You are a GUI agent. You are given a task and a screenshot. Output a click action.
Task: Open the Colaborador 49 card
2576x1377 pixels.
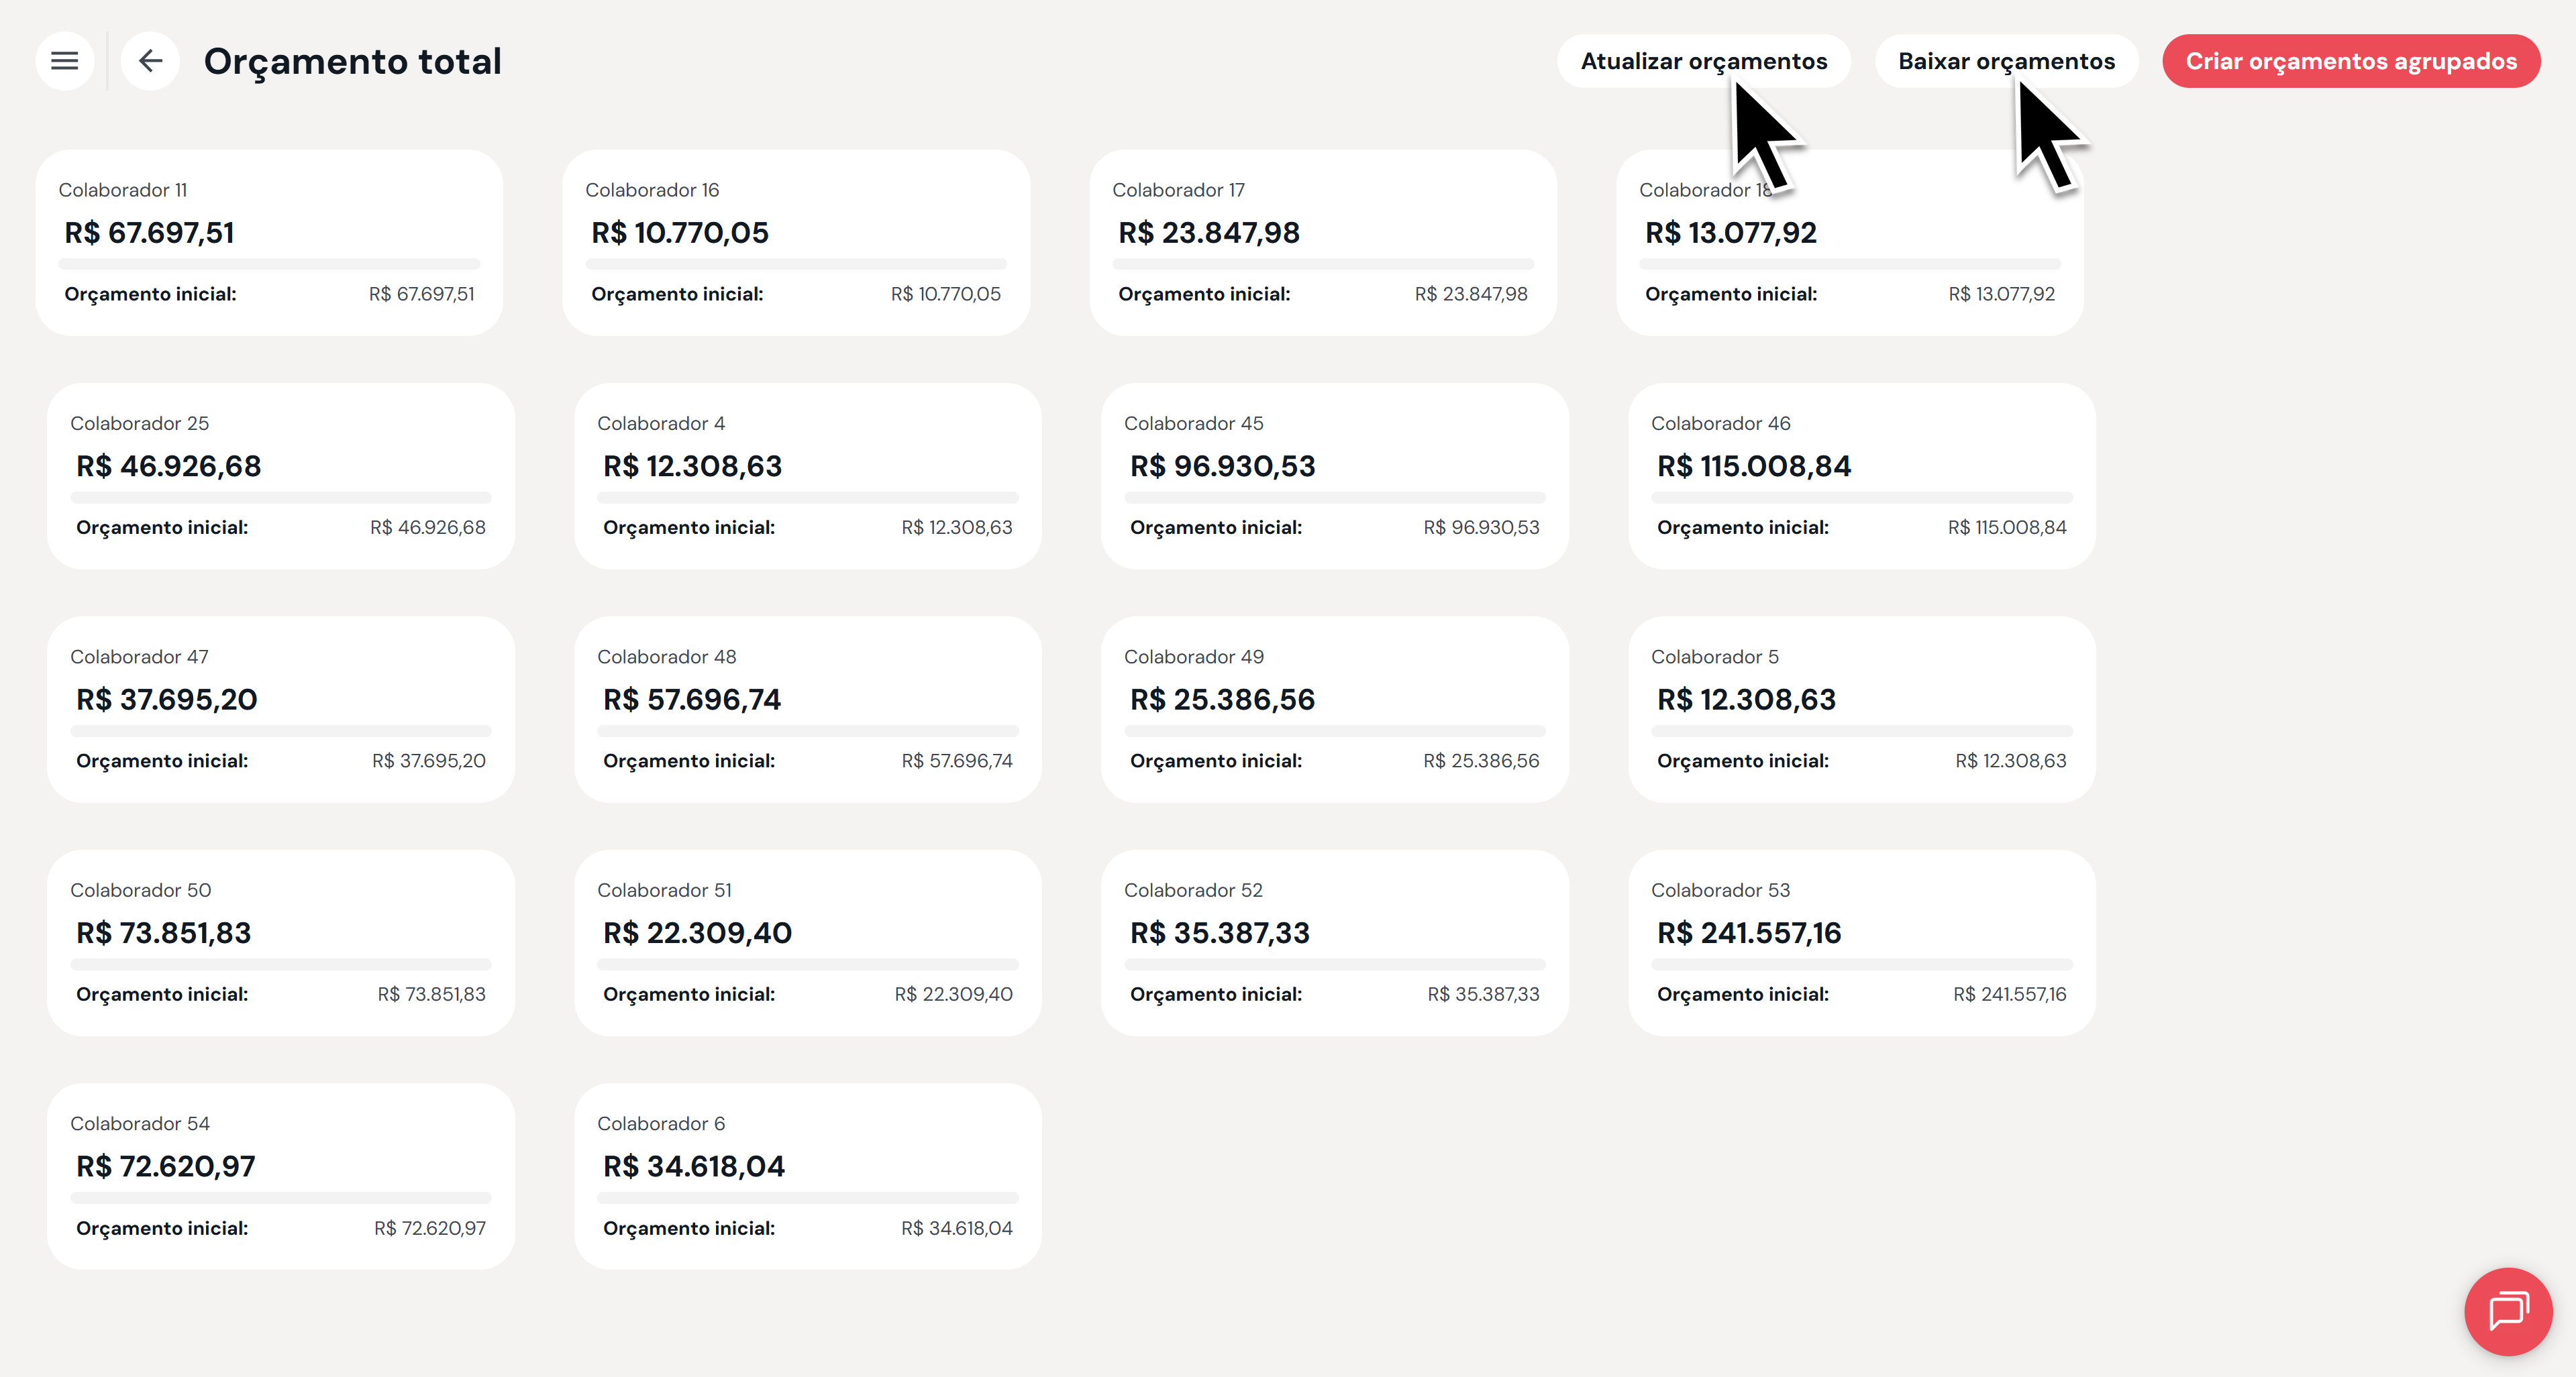tap(1334, 708)
